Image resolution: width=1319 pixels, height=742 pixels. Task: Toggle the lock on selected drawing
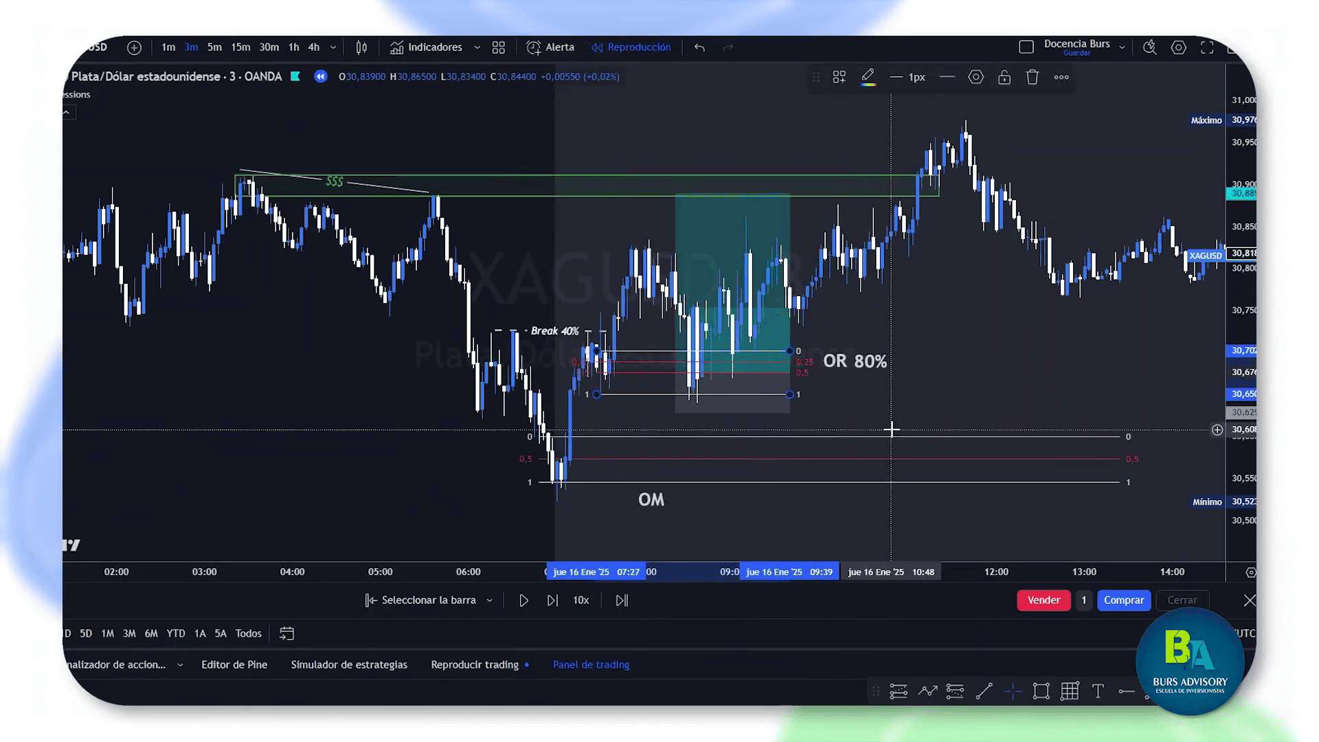pos(1004,77)
